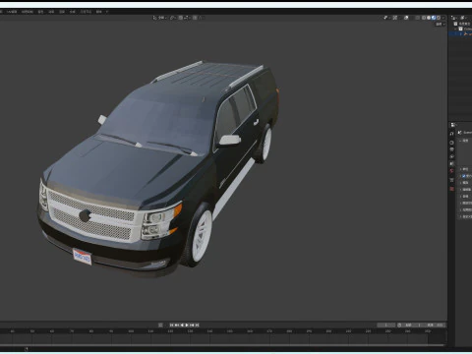This screenshot has height=354, width=472.
Task: Jump to the timeline start frame
Action: coord(171,325)
